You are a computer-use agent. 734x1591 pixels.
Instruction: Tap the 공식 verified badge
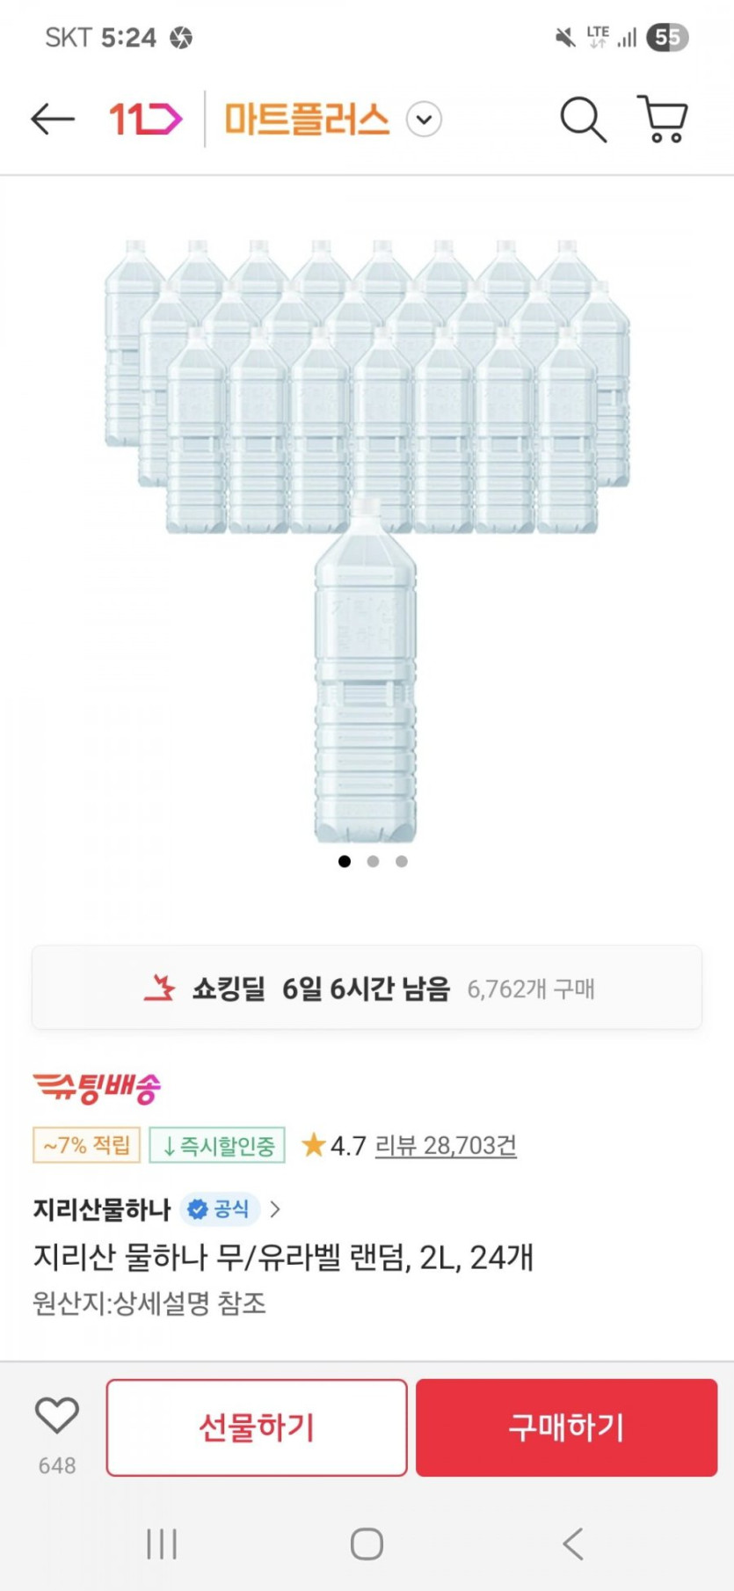pos(220,1209)
